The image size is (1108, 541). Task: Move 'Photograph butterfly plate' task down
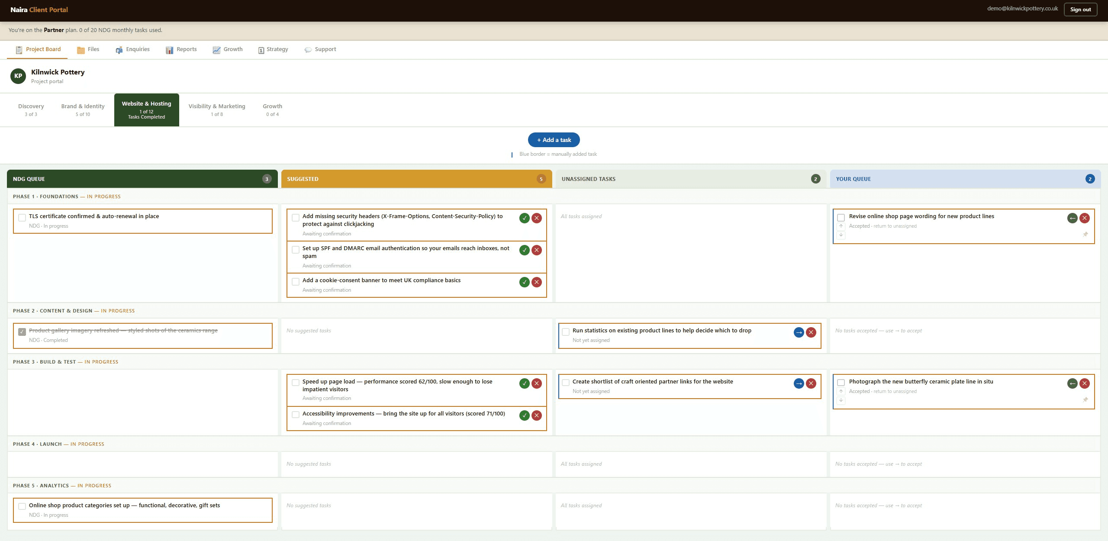(841, 400)
